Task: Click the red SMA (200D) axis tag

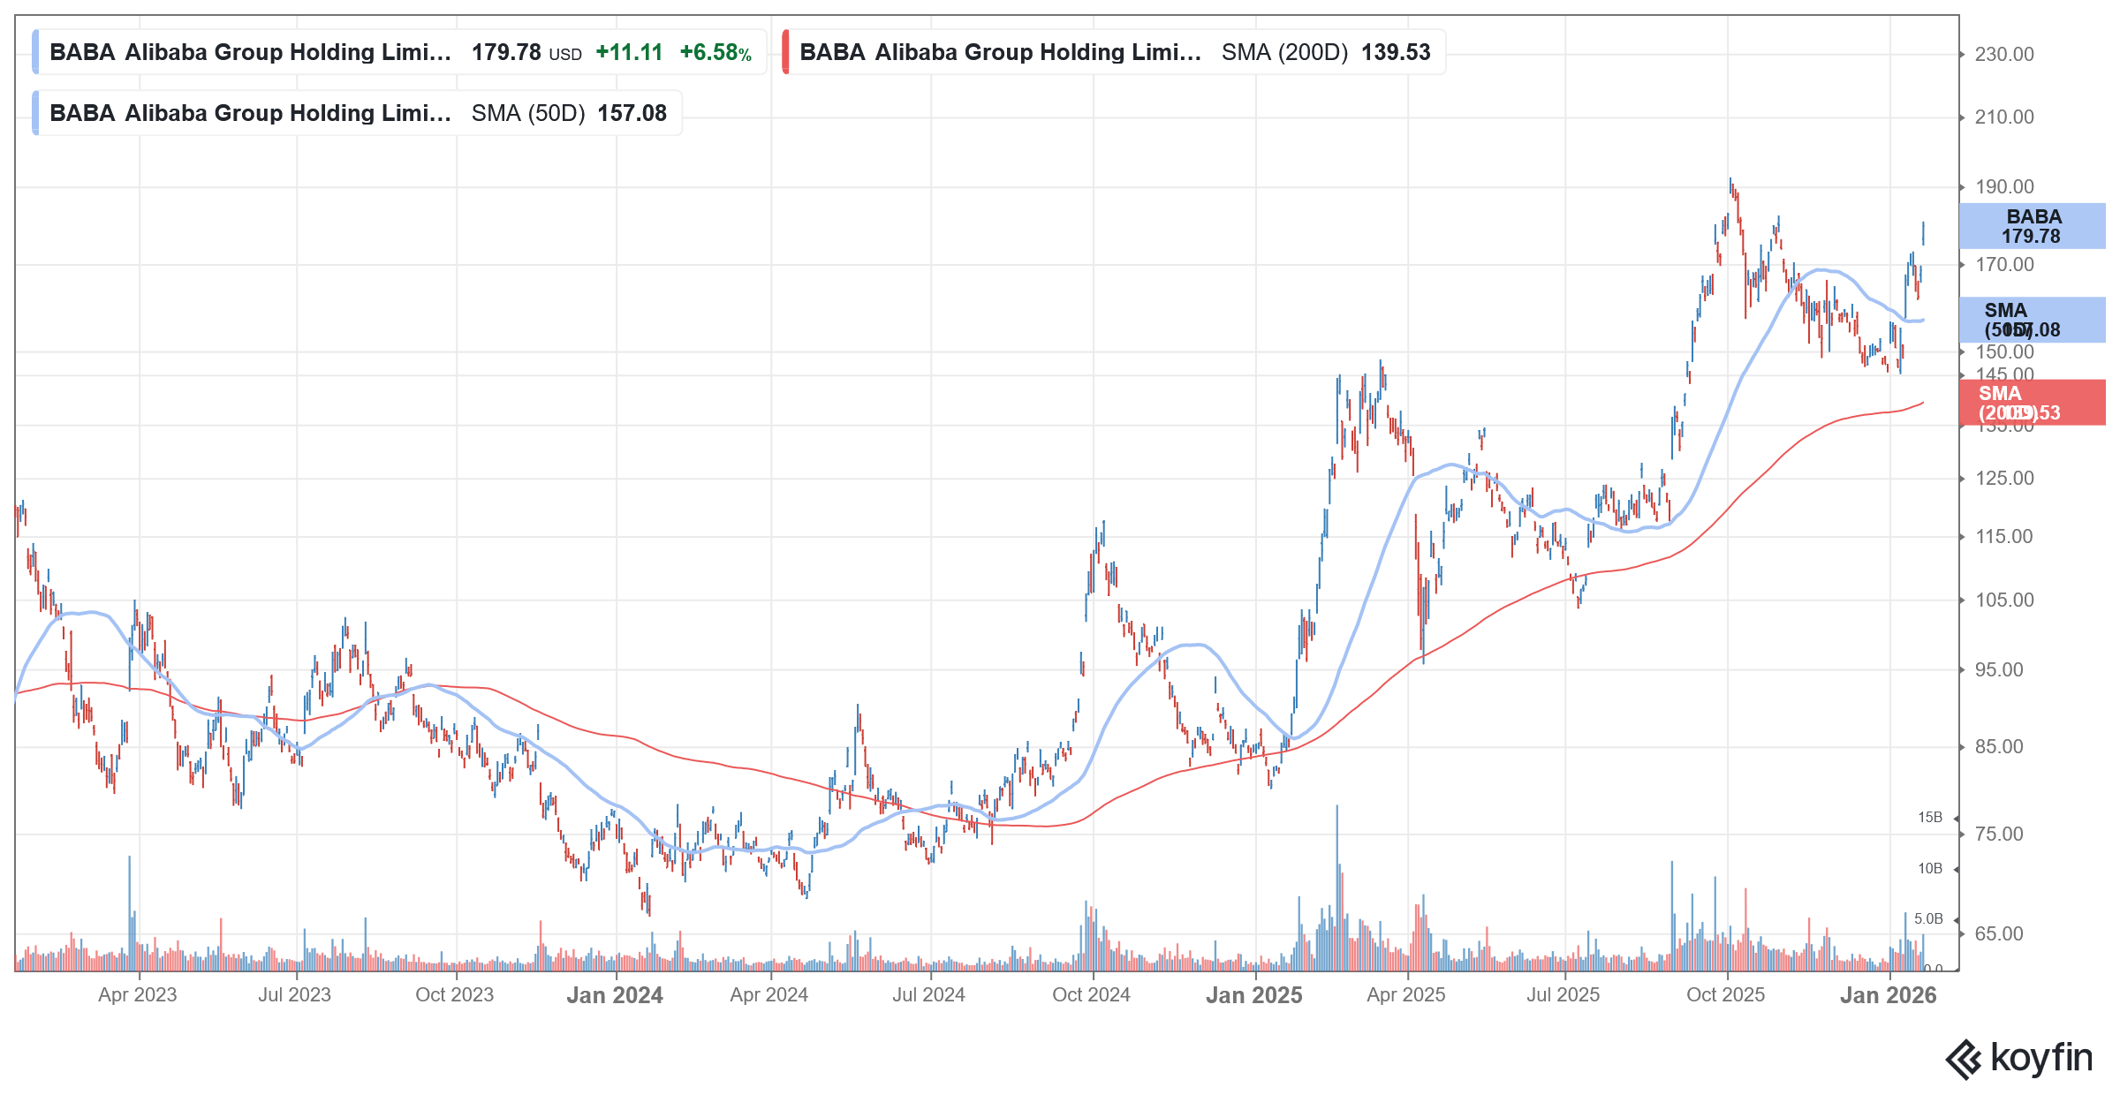Action: [x=2032, y=404]
